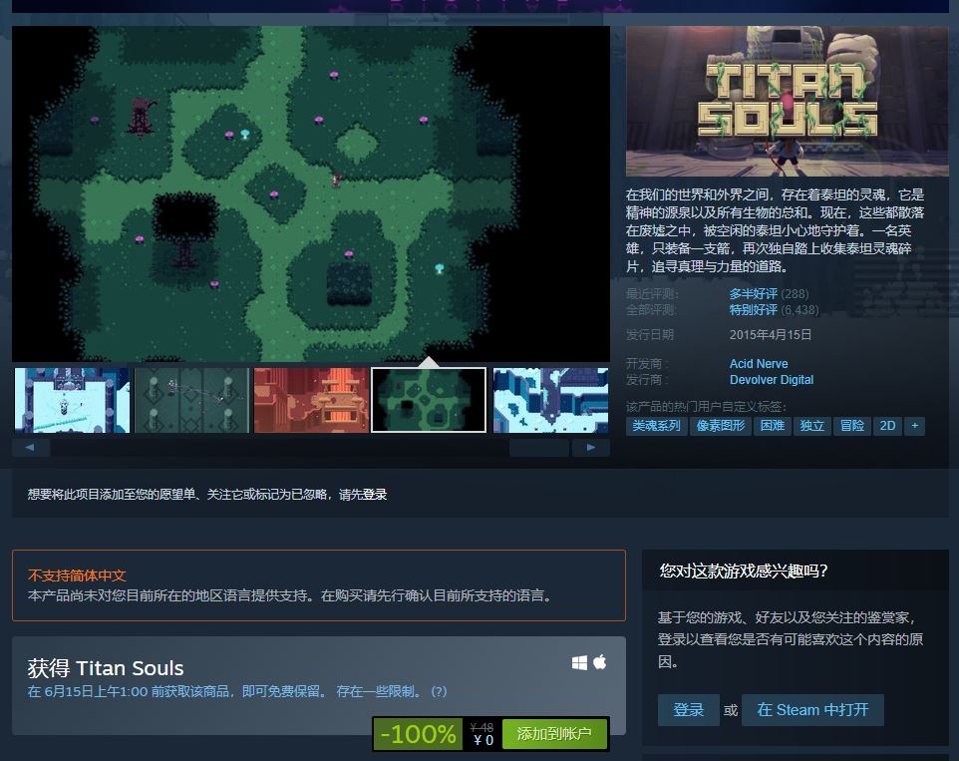The image size is (959, 761).
Task: Click the left arrow of the screenshot strip
Action: 30,448
